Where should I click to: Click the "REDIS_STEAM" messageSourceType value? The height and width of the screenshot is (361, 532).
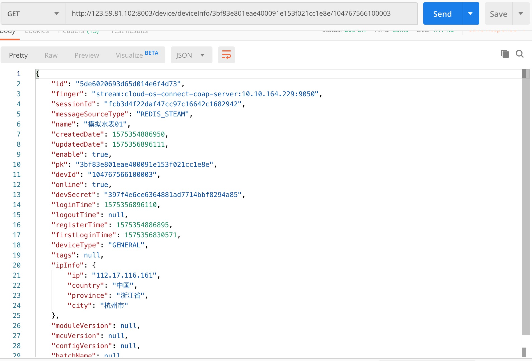(x=163, y=114)
